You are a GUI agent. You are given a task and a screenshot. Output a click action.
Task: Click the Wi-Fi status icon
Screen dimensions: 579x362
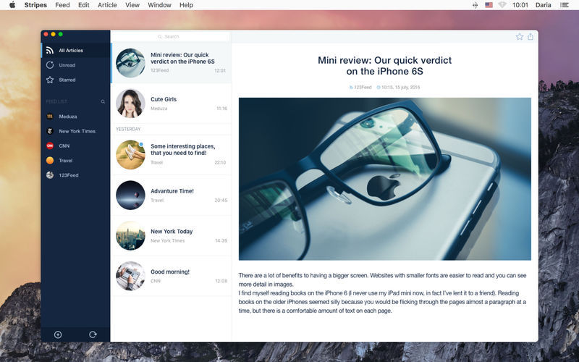point(502,5)
